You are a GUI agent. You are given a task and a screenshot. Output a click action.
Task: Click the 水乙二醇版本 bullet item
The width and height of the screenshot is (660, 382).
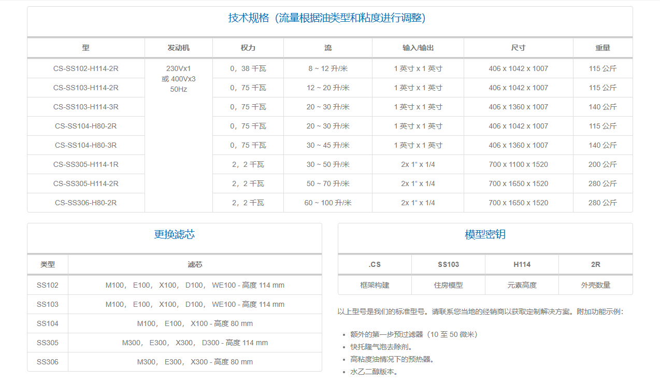[x=374, y=372]
